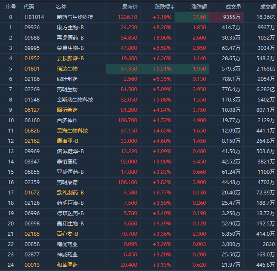The height and width of the screenshot is (271, 277).
Task: Click stock code HB1014
Action: pos(34,17)
